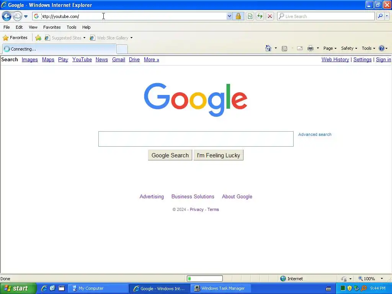Click the Play link
Screen dimensions: 392x294
63,59
